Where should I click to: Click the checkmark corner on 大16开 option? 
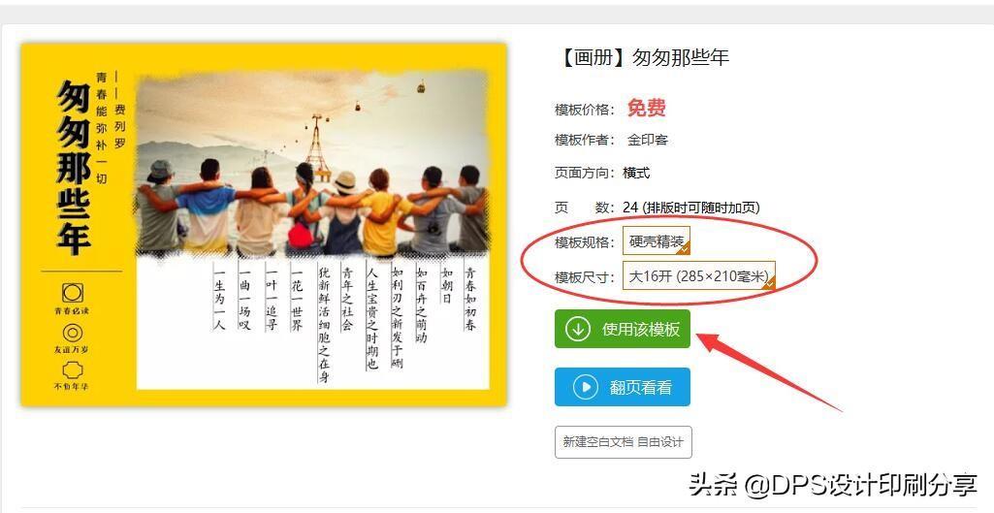coord(769,284)
